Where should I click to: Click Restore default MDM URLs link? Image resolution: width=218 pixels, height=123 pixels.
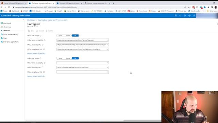[36, 54]
